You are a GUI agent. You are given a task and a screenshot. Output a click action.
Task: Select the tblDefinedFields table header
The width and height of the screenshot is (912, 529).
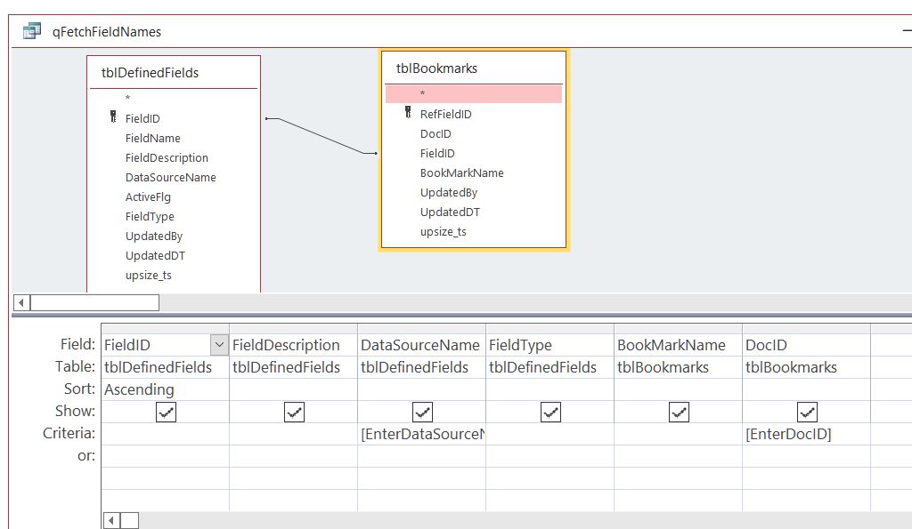[x=150, y=73]
